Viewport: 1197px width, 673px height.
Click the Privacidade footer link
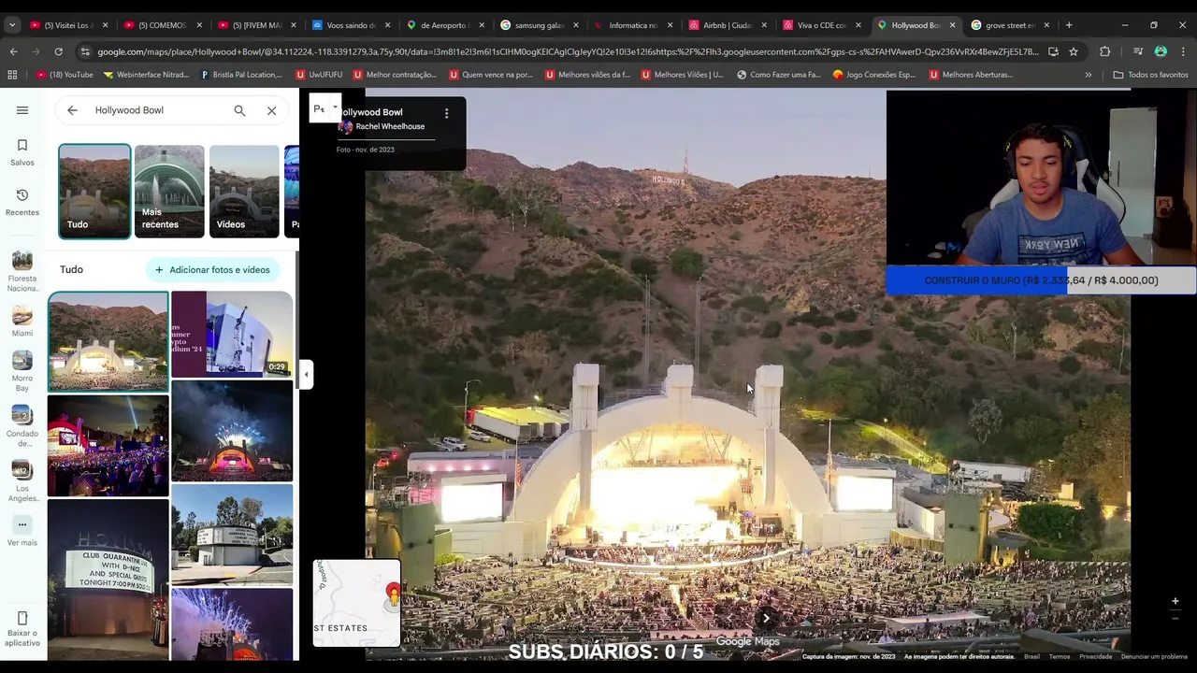[x=1096, y=656]
